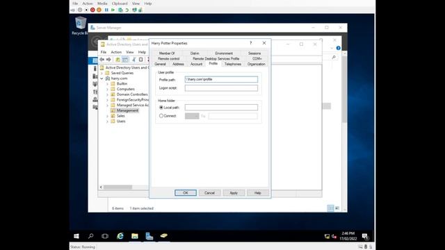Click the taskbar clock showing 2:46 PM
Screen dimensions: 445x250
tap(348, 236)
